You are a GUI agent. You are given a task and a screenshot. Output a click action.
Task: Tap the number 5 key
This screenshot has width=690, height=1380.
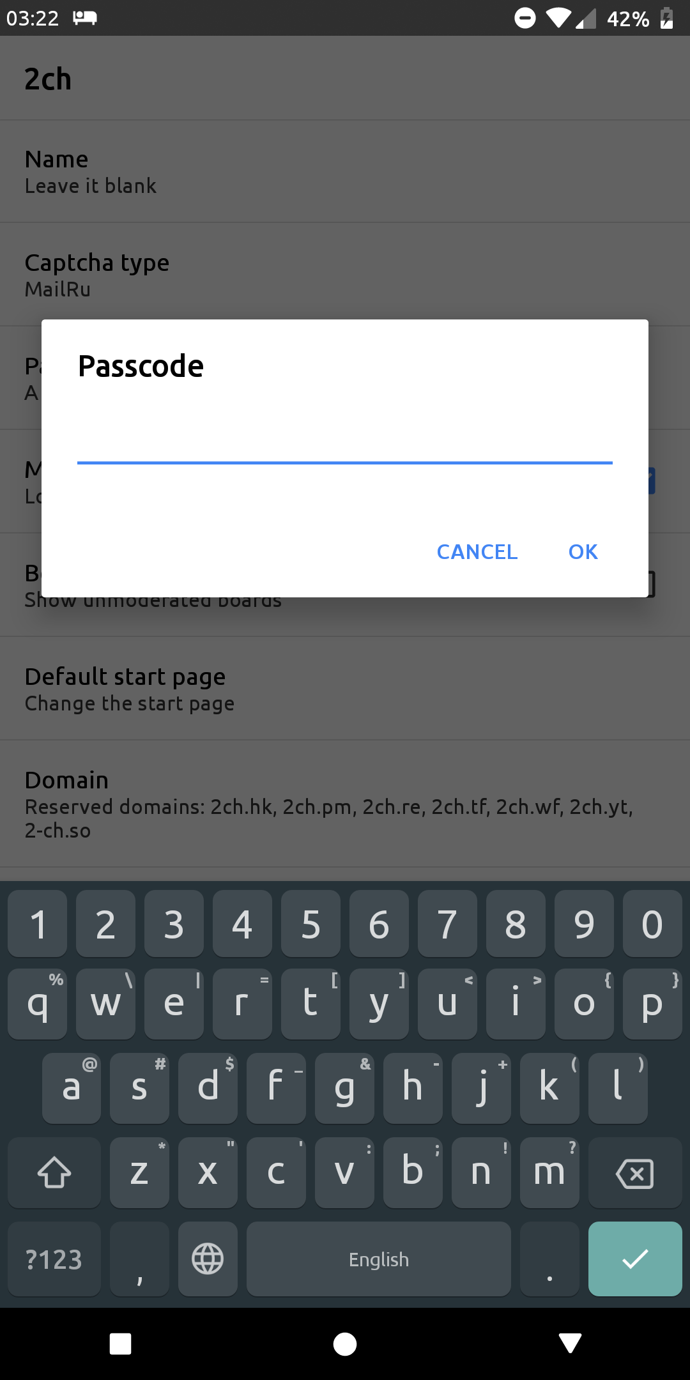tap(310, 924)
